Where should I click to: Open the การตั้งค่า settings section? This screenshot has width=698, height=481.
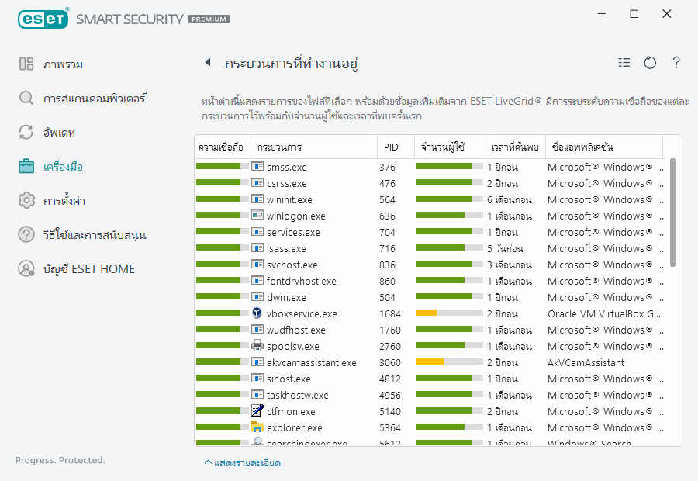[64, 201]
